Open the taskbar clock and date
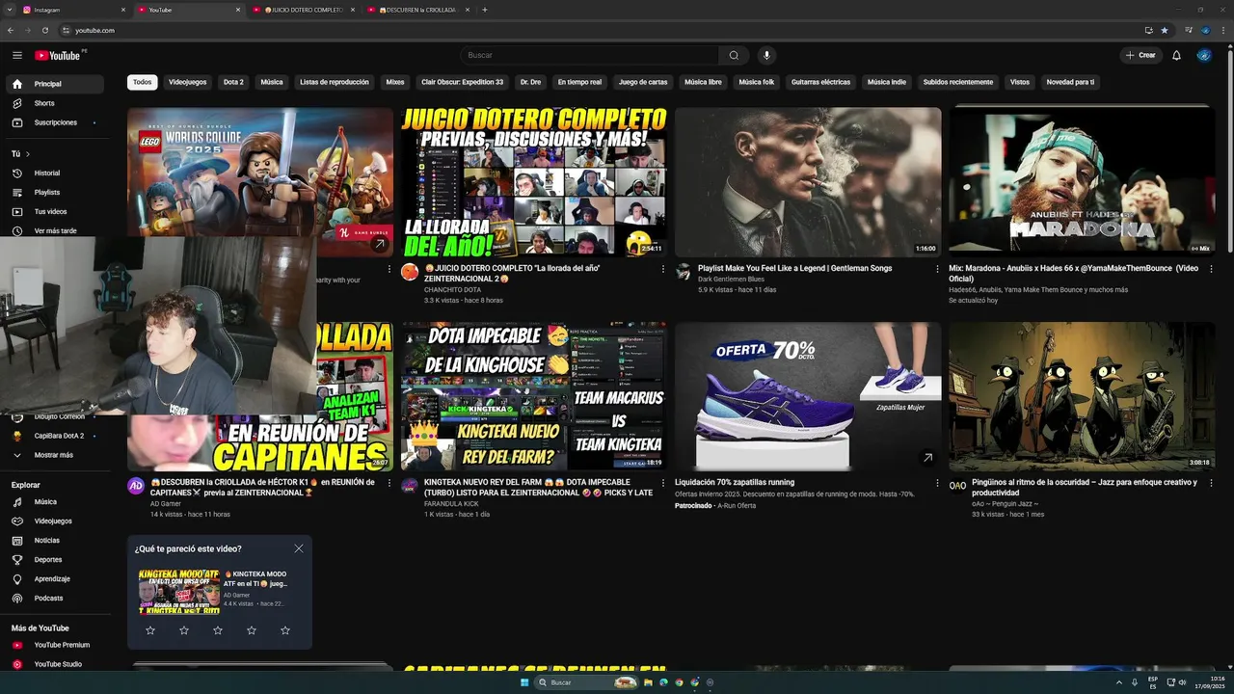The width and height of the screenshot is (1234, 694). (1212, 682)
